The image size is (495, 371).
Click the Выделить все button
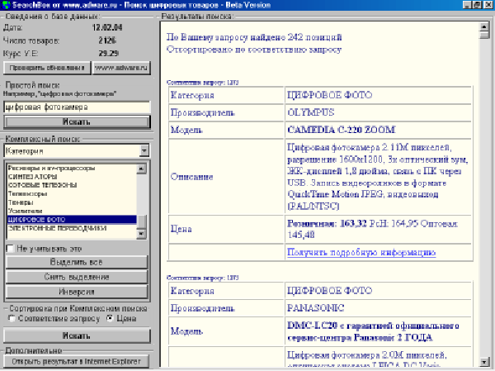(77, 262)
